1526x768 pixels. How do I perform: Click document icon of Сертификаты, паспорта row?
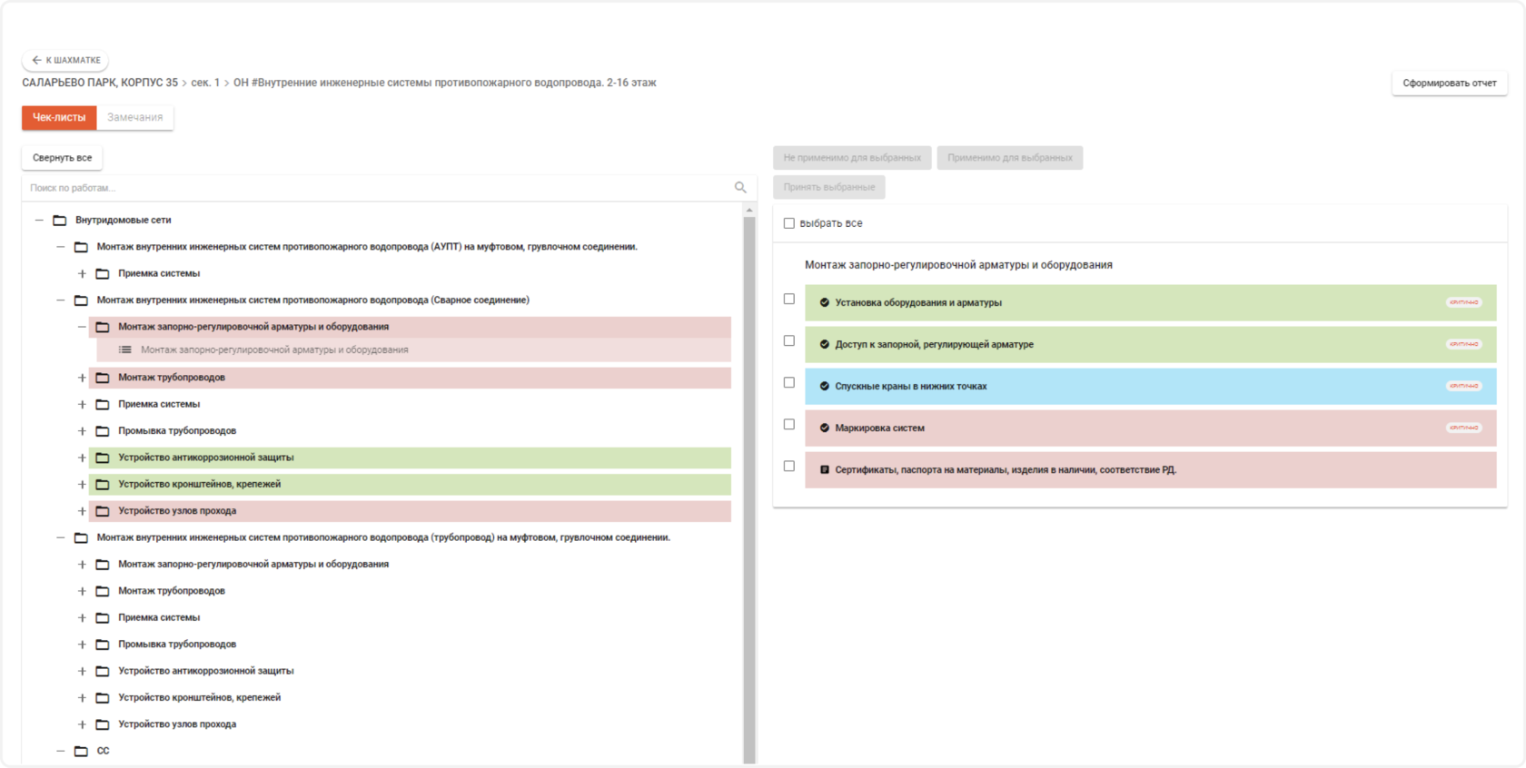pyautogui.click(x=825, y=469)
